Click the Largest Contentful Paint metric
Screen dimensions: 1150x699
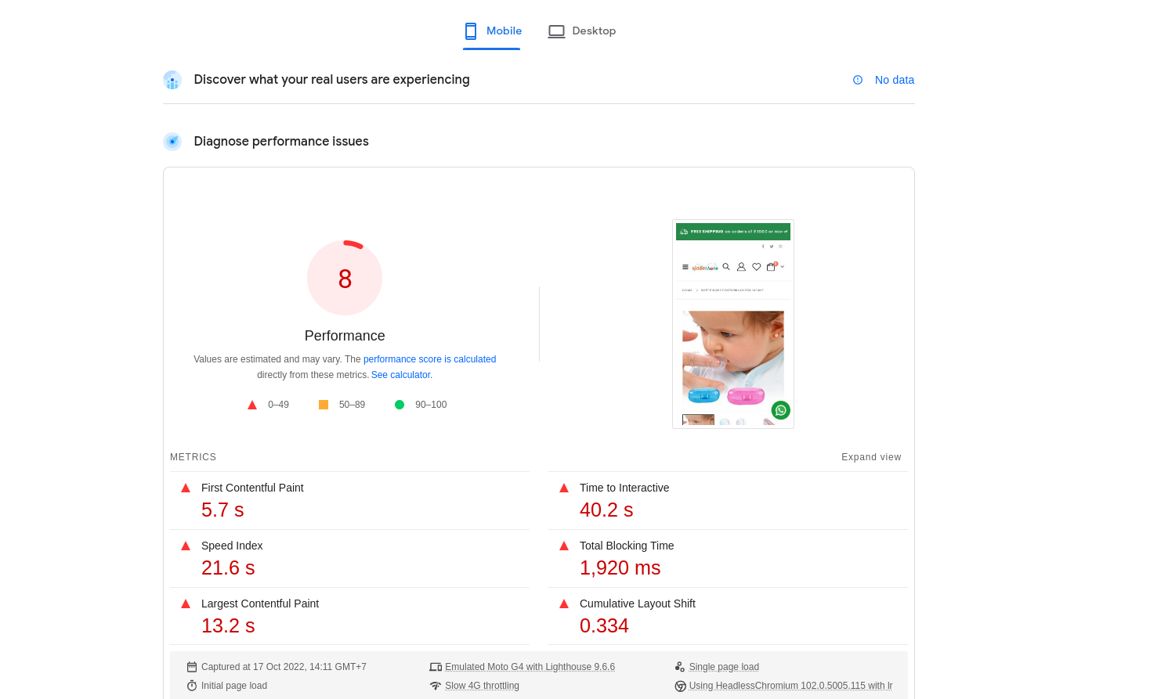pyautogui.click(x=260, y=604)
